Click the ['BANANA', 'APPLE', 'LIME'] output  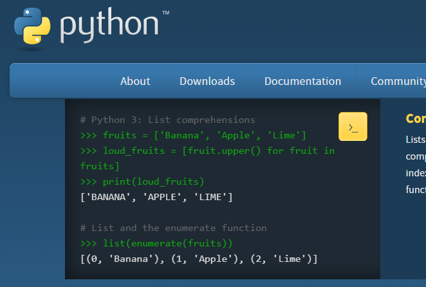[156, 197]
